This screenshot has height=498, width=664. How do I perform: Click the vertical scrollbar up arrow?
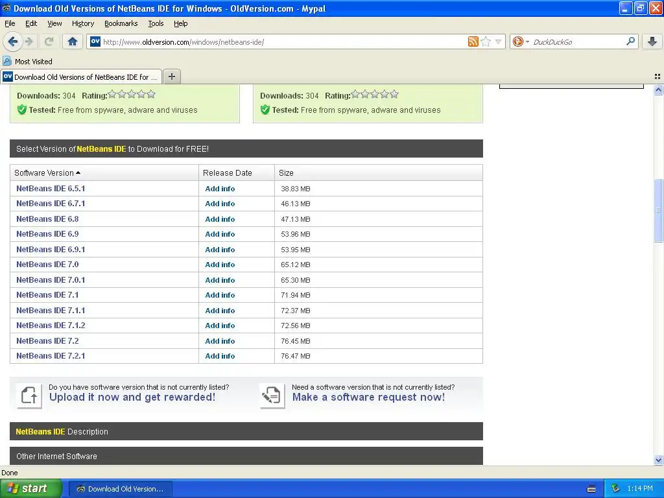pos(658,89)
